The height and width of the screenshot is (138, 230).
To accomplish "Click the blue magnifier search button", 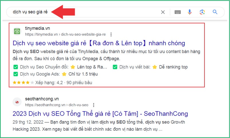I will coord(215,12).
